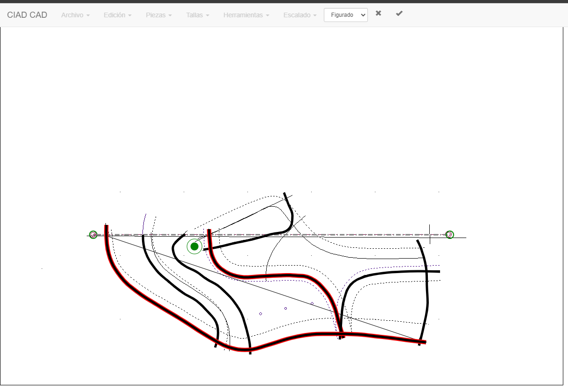Open the Edición menu
568x390 pixels.
click(117, 15)
